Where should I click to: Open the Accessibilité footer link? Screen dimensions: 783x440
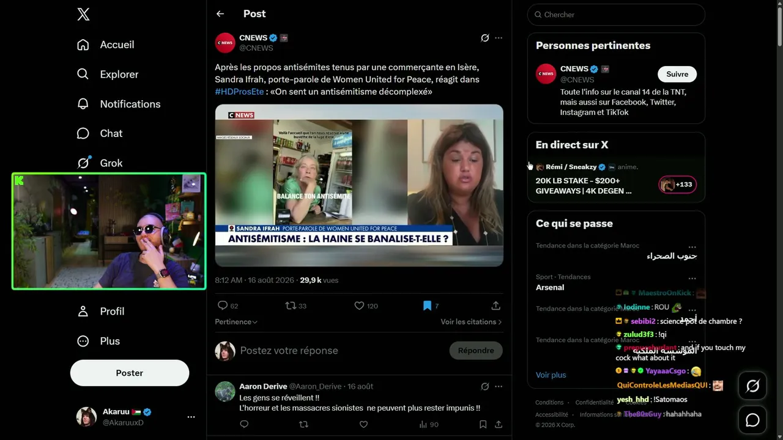(x=552, y=414)
